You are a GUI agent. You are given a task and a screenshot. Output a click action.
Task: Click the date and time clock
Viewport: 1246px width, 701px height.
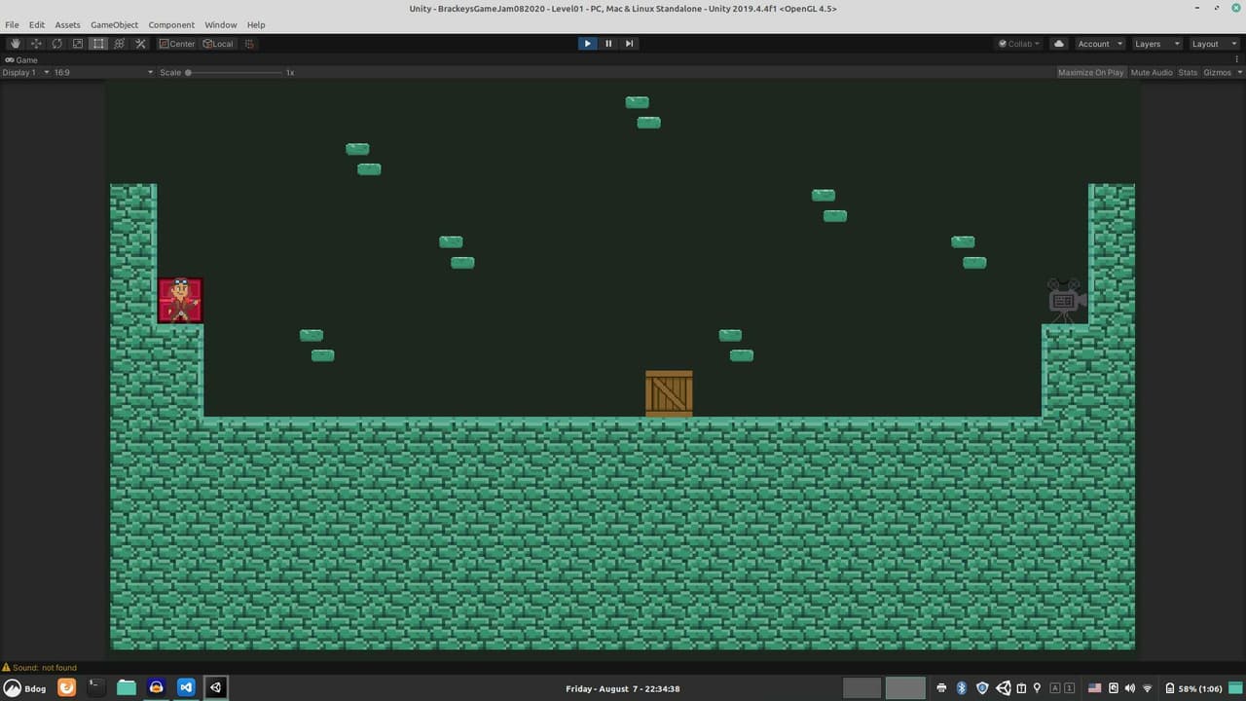(x=623, y=688)
